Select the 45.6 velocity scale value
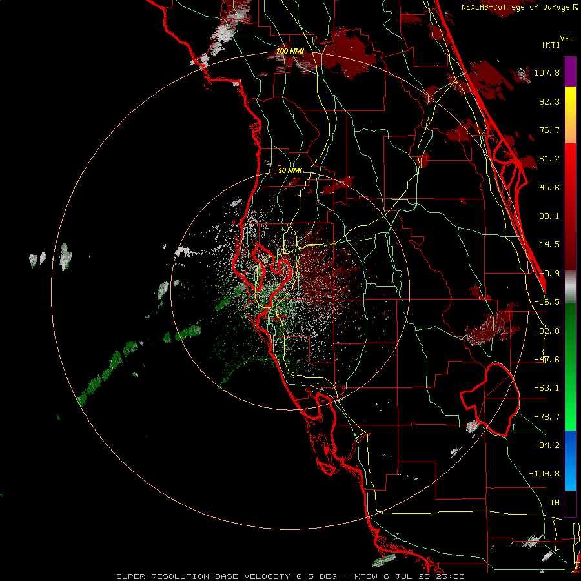The height and width of the screenshot is (581, 581). [x=549, y=187]
